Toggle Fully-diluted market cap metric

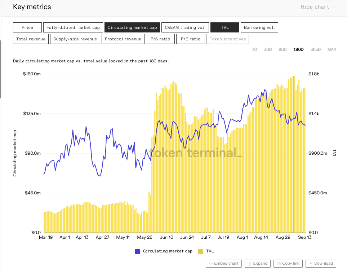tap(73, 27)
